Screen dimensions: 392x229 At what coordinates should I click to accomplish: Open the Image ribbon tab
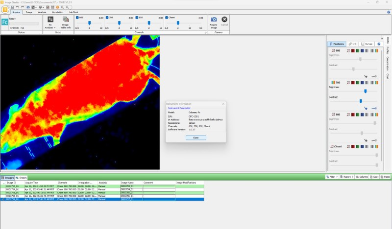[x=29, y=12]
